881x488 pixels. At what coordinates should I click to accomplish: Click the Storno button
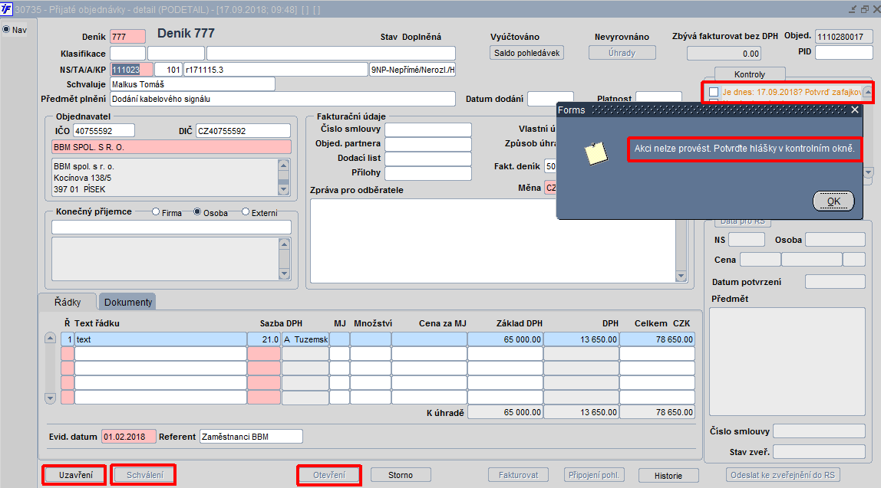[x=401, y=475]
